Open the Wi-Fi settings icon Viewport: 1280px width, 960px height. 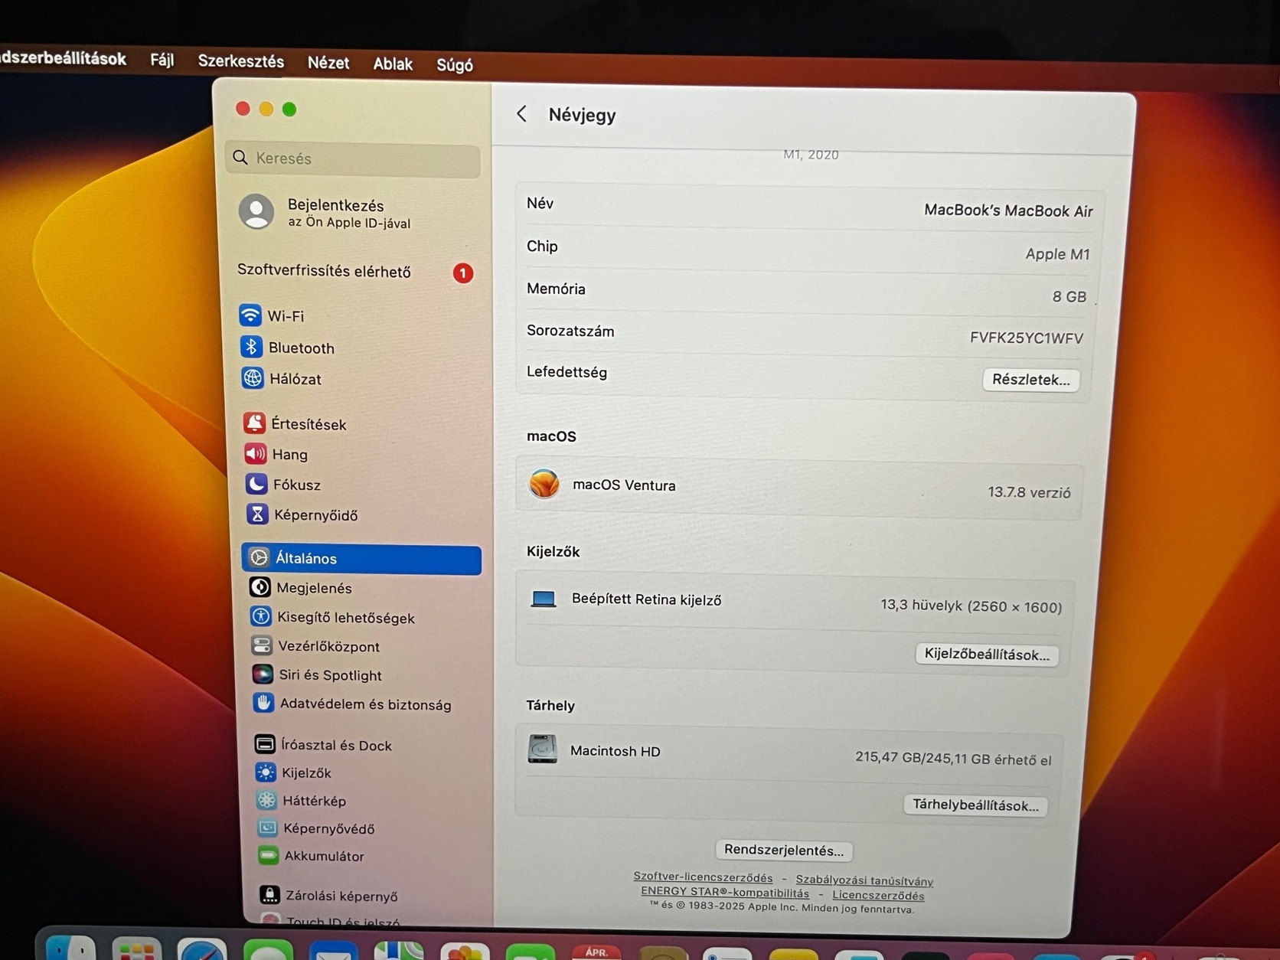point(250,315)
